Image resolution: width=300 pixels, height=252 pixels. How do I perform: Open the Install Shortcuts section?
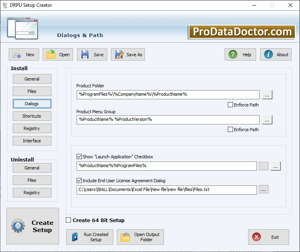click(32, 116)
